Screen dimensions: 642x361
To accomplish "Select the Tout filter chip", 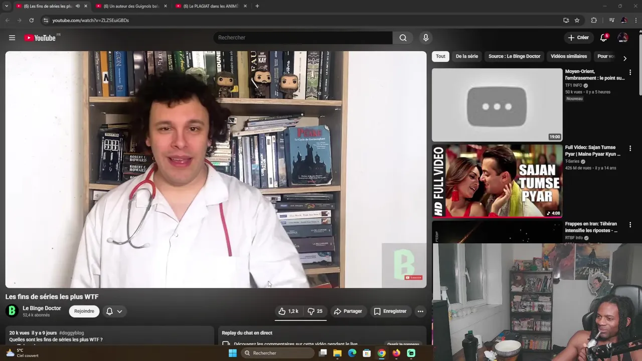I will point(440,56).
